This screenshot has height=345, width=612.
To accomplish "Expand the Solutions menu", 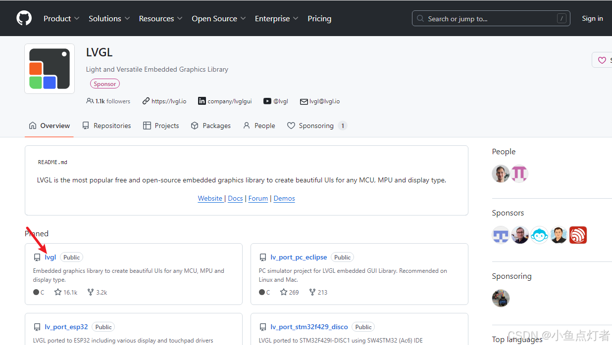I will coord(109,18).
